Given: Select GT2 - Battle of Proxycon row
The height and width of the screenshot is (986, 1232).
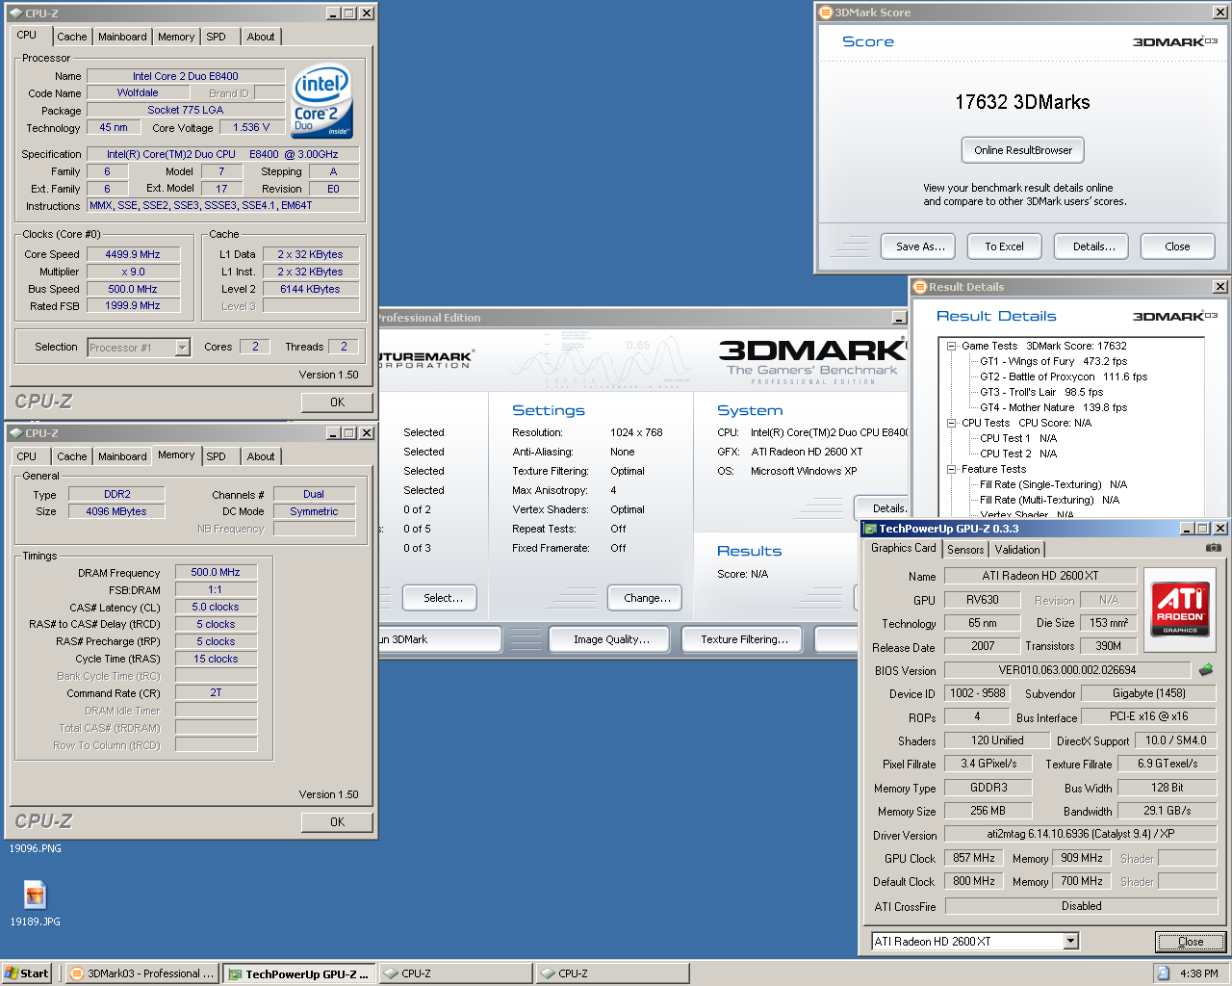Looking at the screenshot, I should (x=1064, y=376).
